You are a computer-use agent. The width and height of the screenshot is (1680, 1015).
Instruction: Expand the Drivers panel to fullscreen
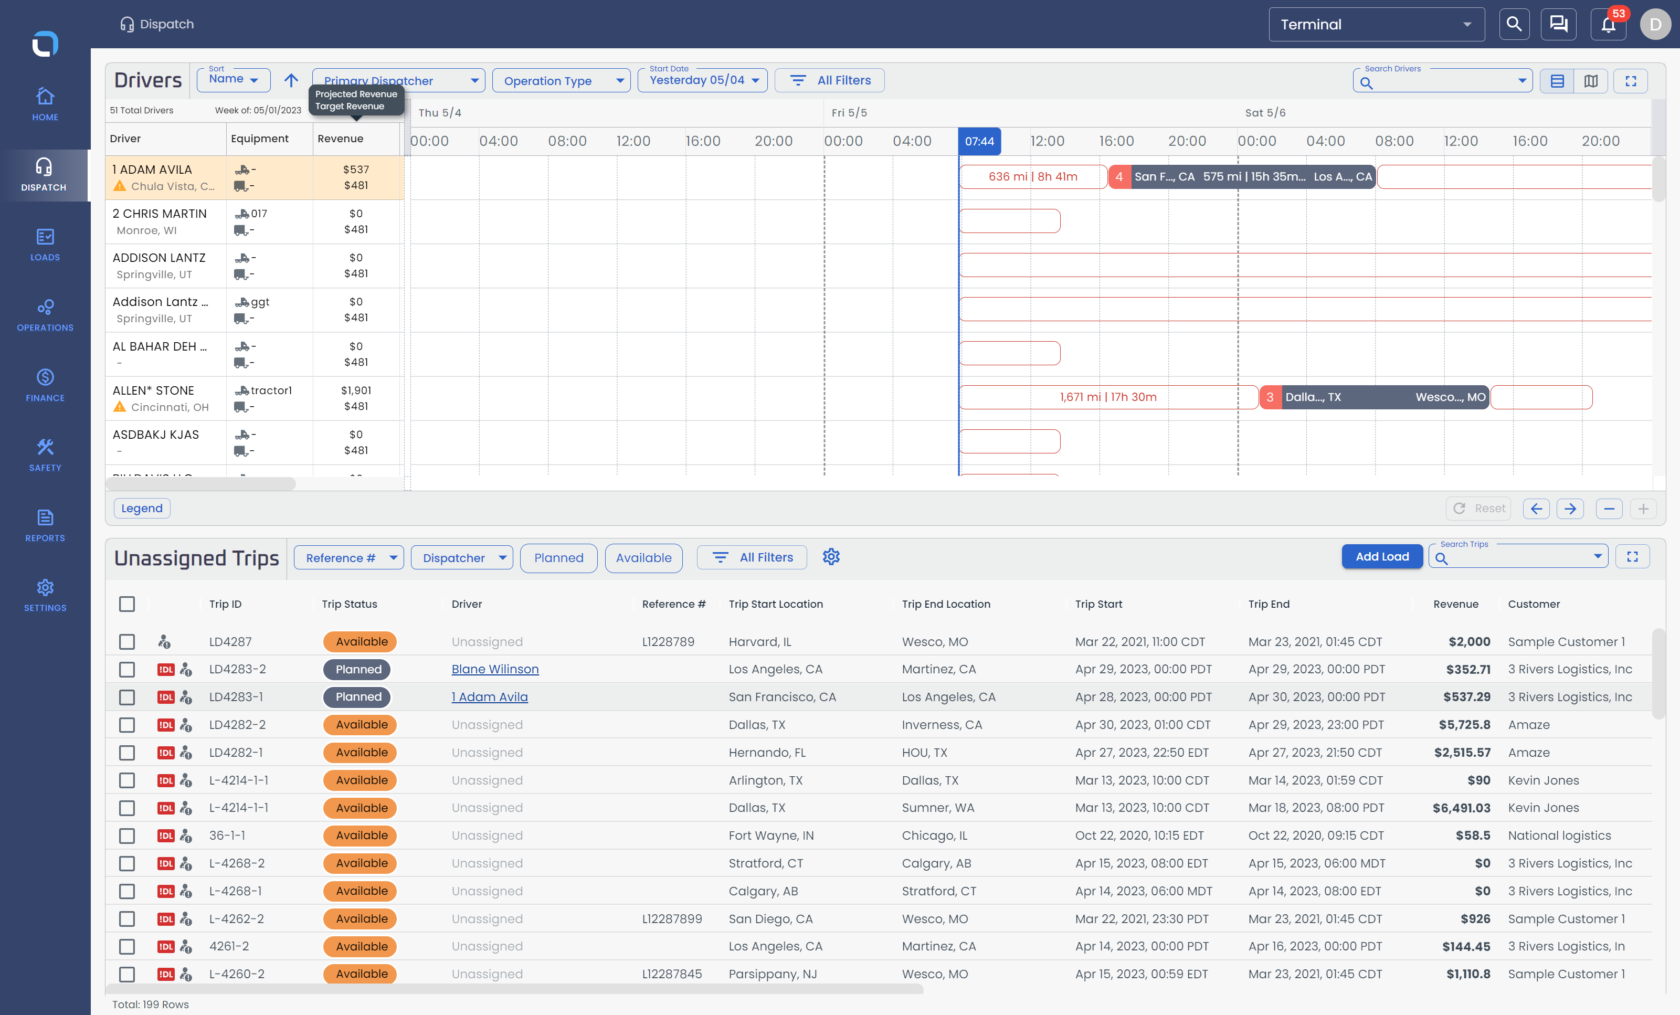pyautogui.click(x=1631, y=81)
